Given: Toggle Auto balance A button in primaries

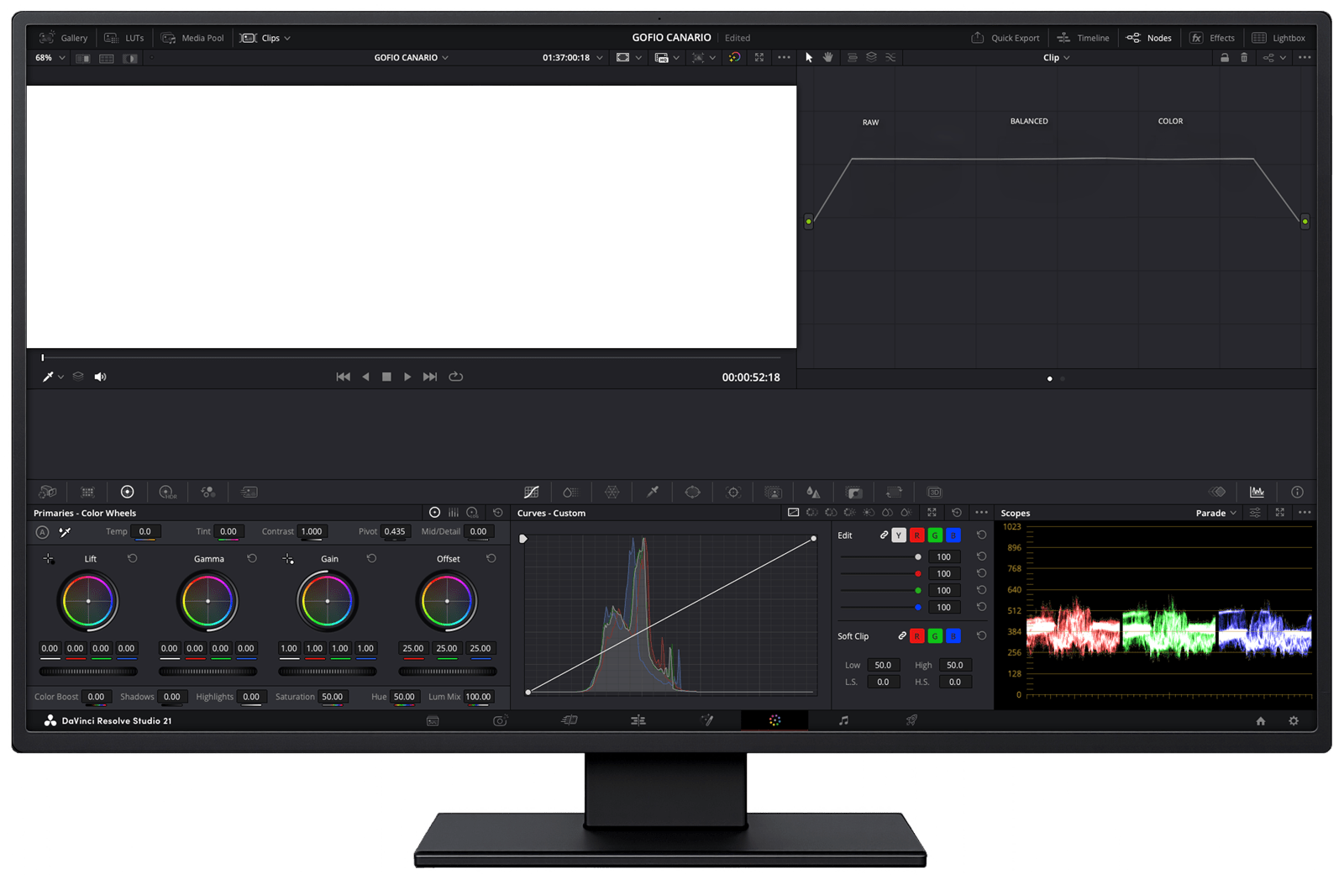Looking at the screenshot, I should coord(42,532).
